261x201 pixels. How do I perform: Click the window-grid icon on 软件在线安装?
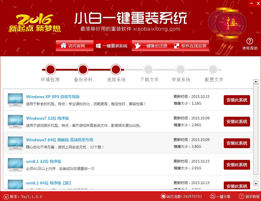[176, 46]
